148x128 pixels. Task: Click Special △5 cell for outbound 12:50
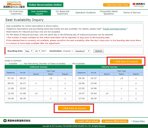point(36,93)
